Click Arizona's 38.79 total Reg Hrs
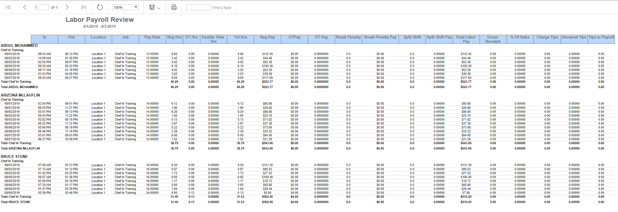Screen dimensions: 618x212 (174, 148)
